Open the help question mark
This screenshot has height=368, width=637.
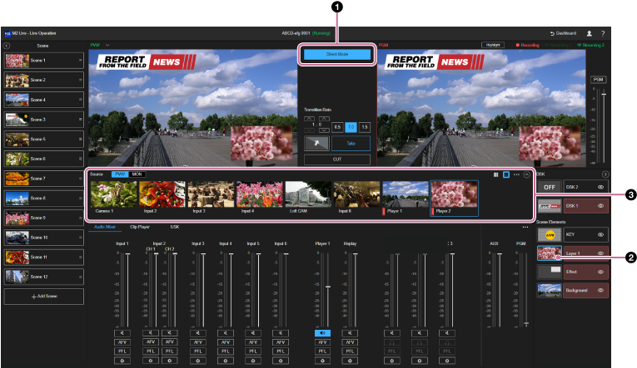(603, 33)
